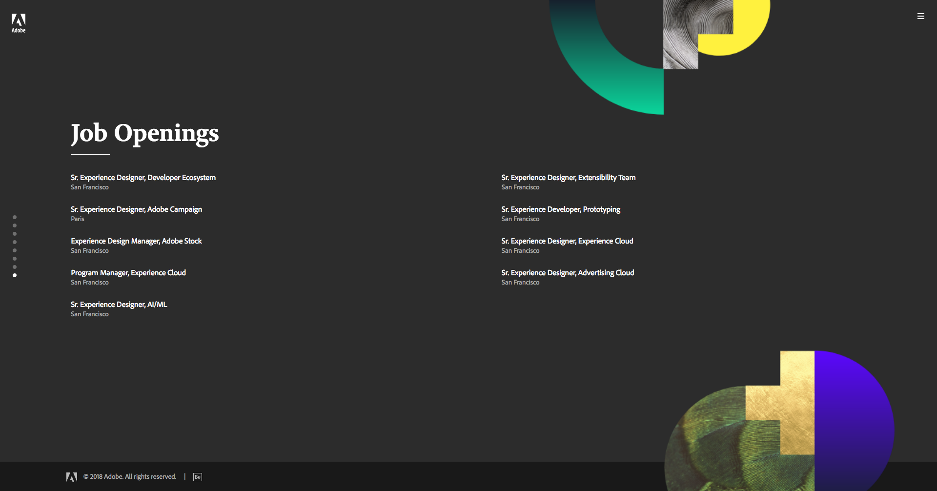937x491 pixels.
Task: Open the Experience Design Manager, Adobe Stock posting
Action: (136, 241)
